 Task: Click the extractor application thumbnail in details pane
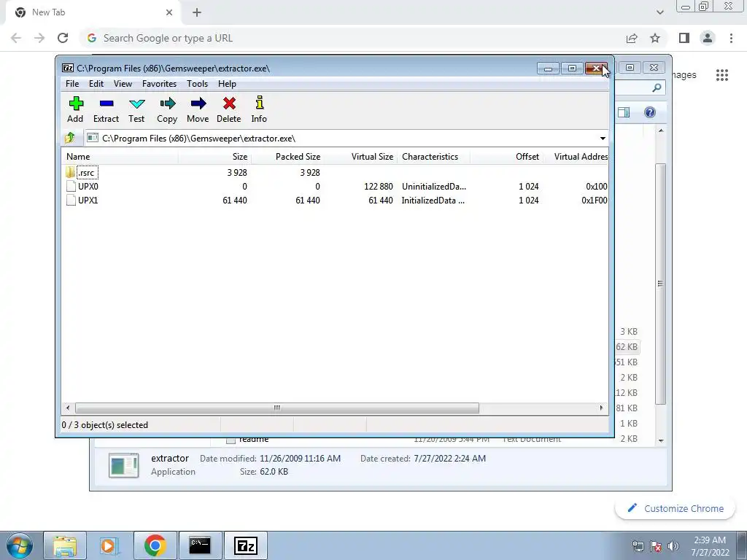coord(124,465)
